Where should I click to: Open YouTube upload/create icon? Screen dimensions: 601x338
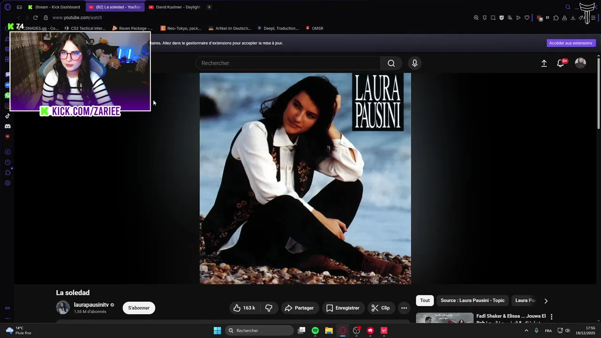(544, 63)
